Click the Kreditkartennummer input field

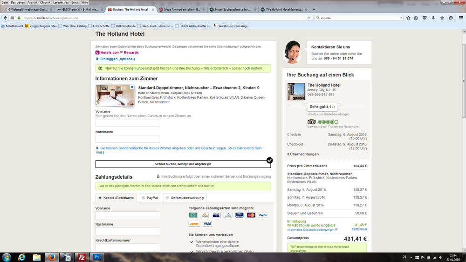click(x=128, y=248)
